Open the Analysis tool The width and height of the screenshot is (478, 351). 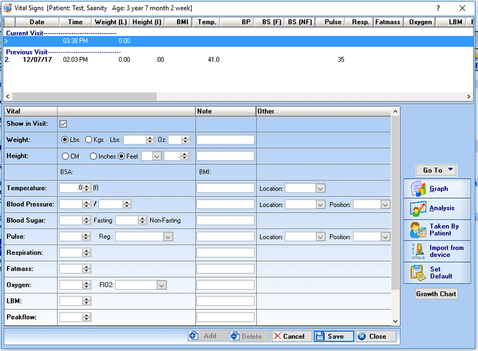(437, 208)
